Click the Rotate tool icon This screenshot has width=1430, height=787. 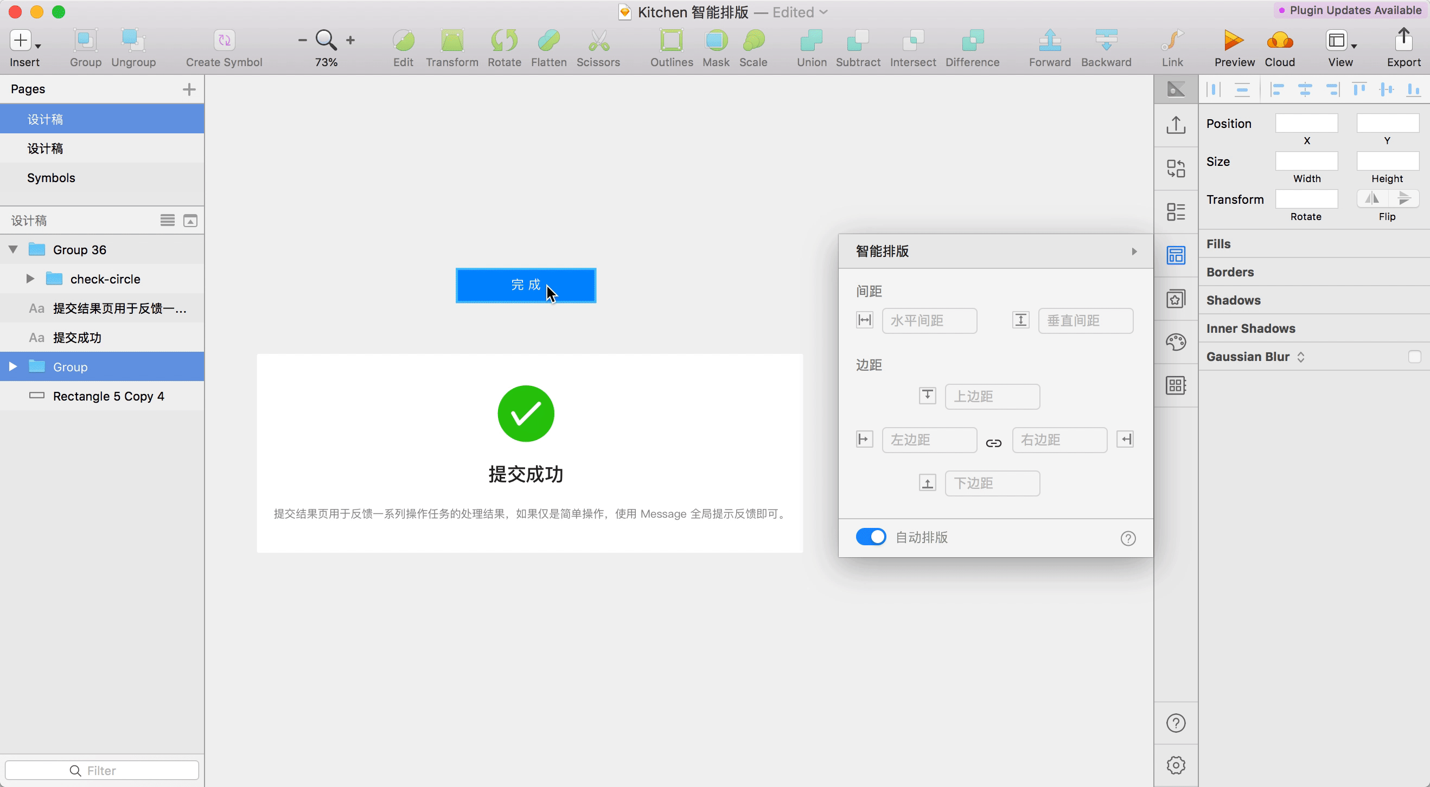pyautogui.click(x=504, y=41)
